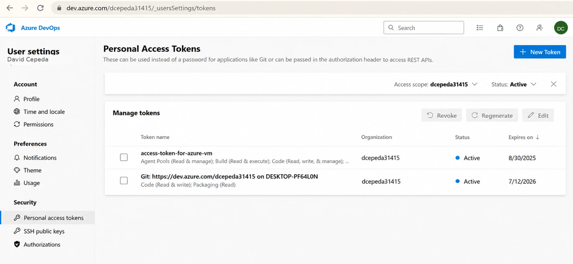Click the Status column header

click(463, 137)
